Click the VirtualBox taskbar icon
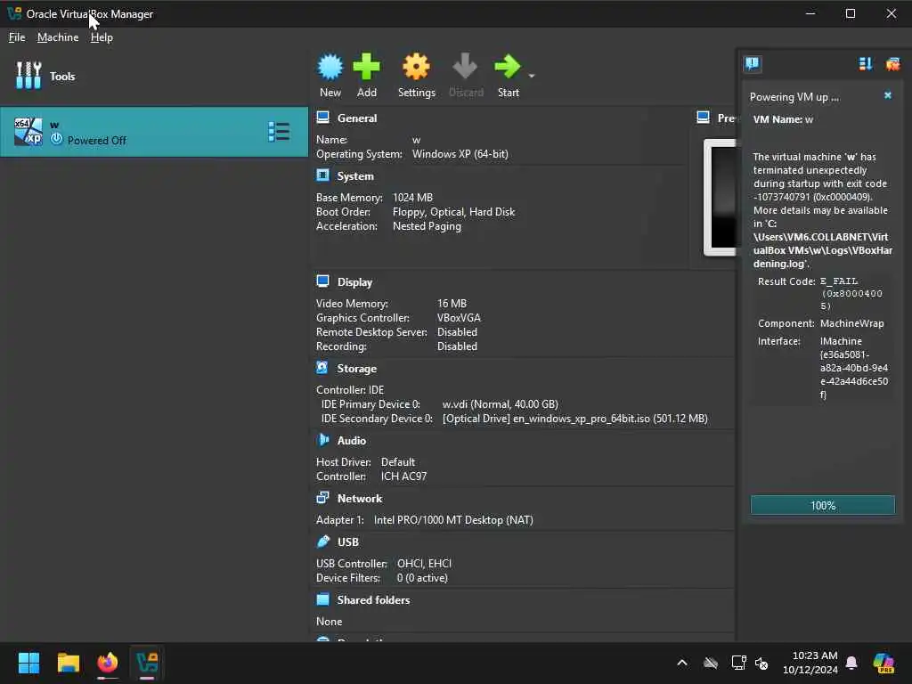Image resolution: width=912 pixels, height=684 pixels. click(x=147, y=663)
